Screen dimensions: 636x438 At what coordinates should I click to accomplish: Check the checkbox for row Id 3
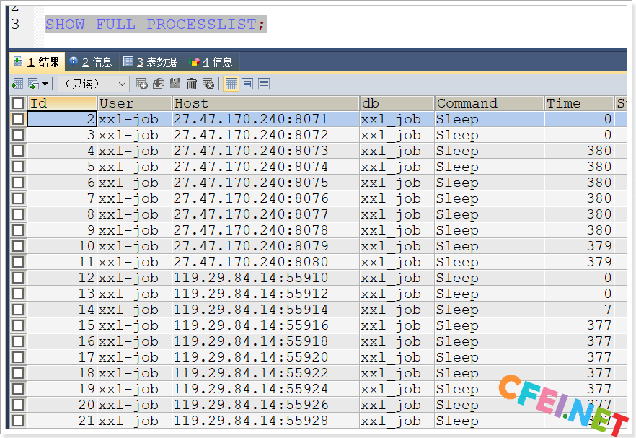coord(18,135)
